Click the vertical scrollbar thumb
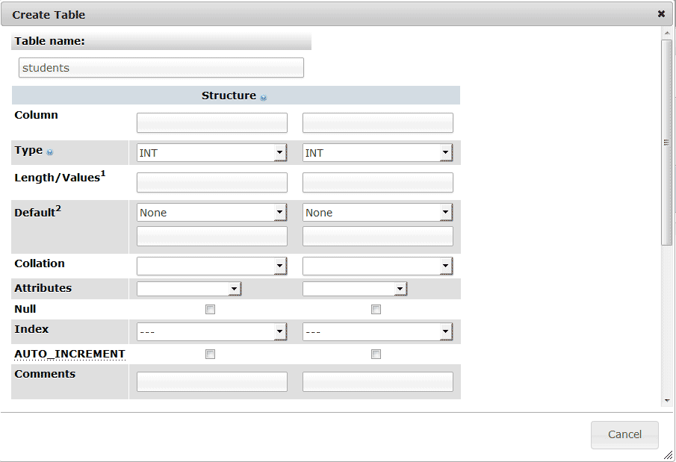676x462 pixels. point(666,143)
